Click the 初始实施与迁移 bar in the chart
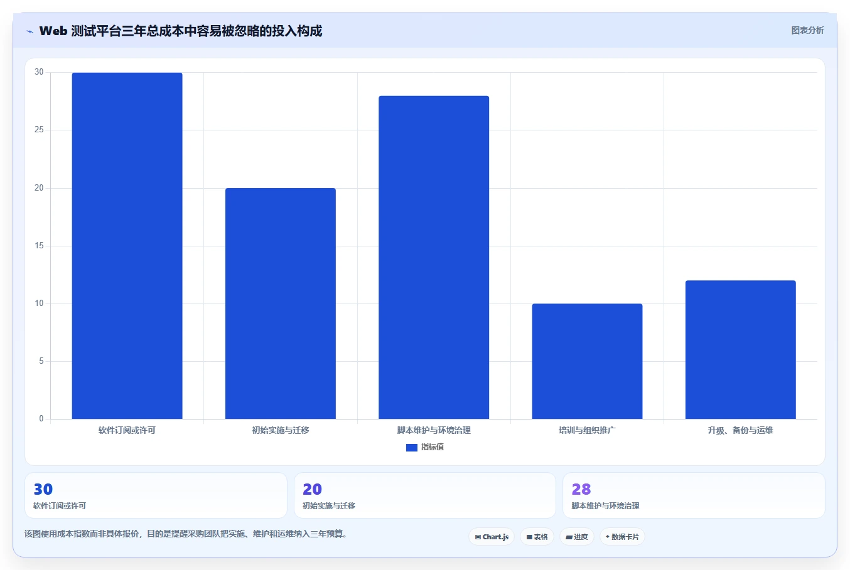The width and height of the screenshot is (850, 570). click(x=281, y=303)
